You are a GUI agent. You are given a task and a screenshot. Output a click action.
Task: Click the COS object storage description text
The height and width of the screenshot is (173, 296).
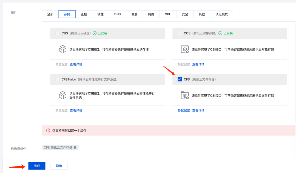point(233,49)
